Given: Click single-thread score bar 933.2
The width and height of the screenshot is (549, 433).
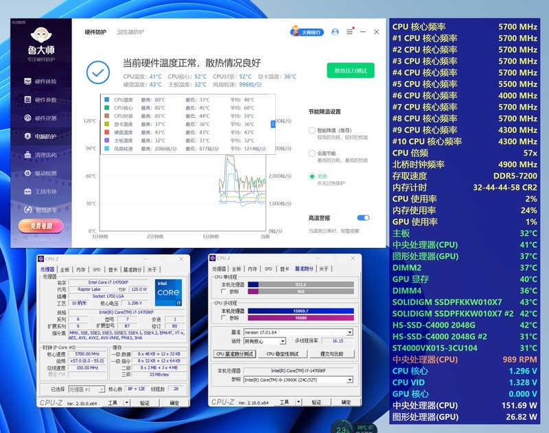Looking at the screenshot, I should click(x=301, y=284).
